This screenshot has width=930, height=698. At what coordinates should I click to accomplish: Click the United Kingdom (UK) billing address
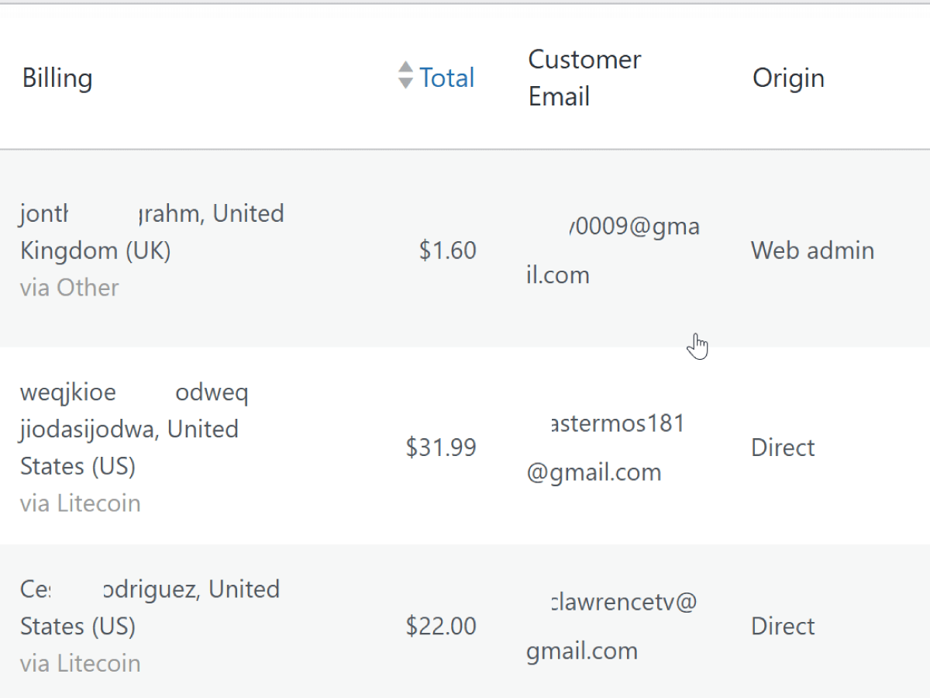(x=152, y=232)
